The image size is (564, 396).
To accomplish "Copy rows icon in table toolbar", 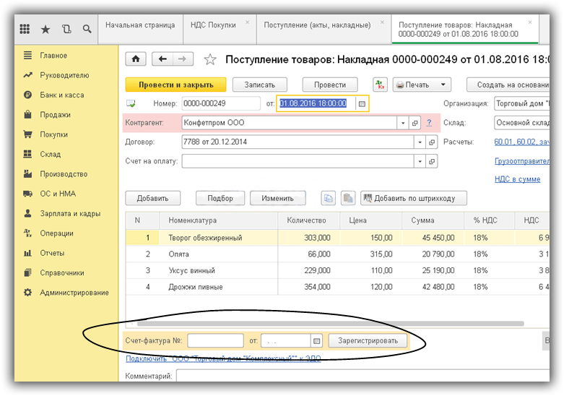I will click(329, 198).
